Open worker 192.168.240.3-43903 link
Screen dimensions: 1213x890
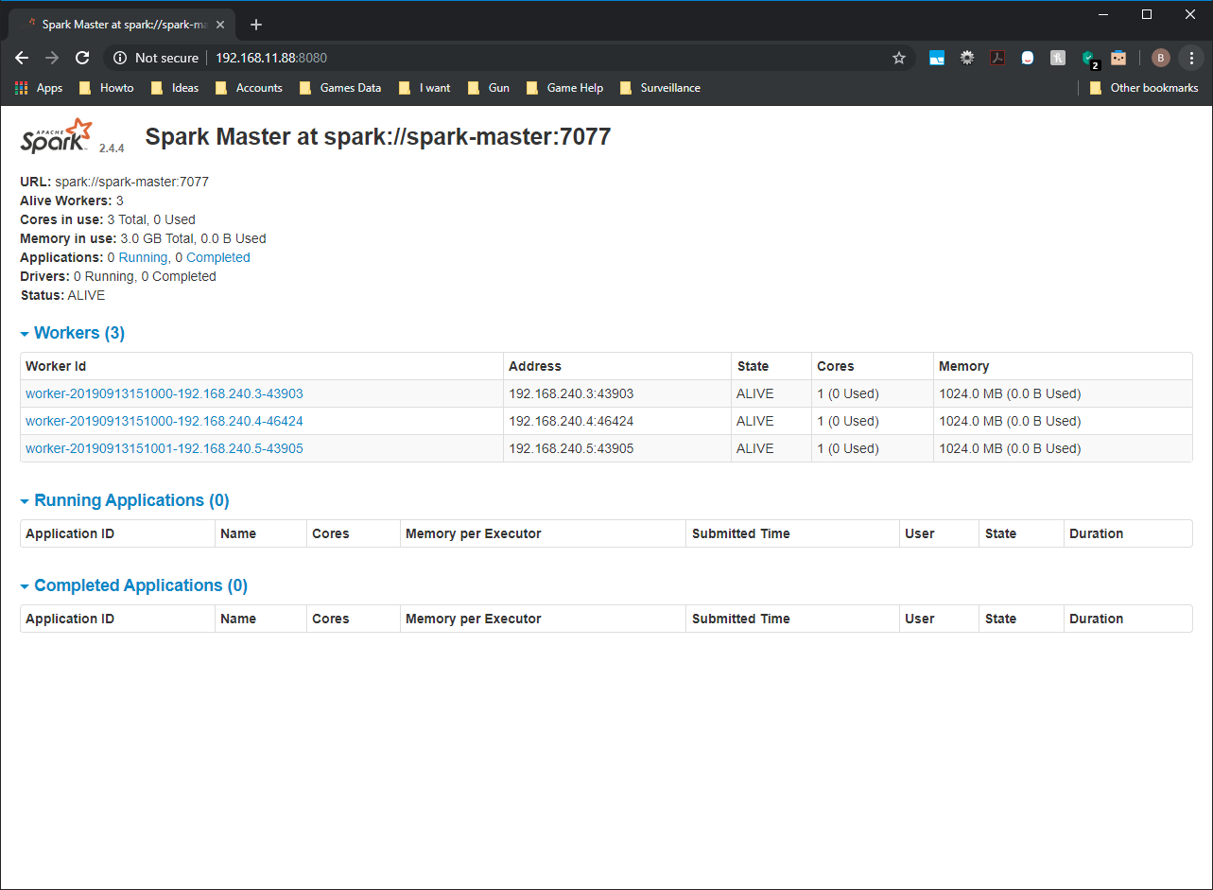click(165, 393)
